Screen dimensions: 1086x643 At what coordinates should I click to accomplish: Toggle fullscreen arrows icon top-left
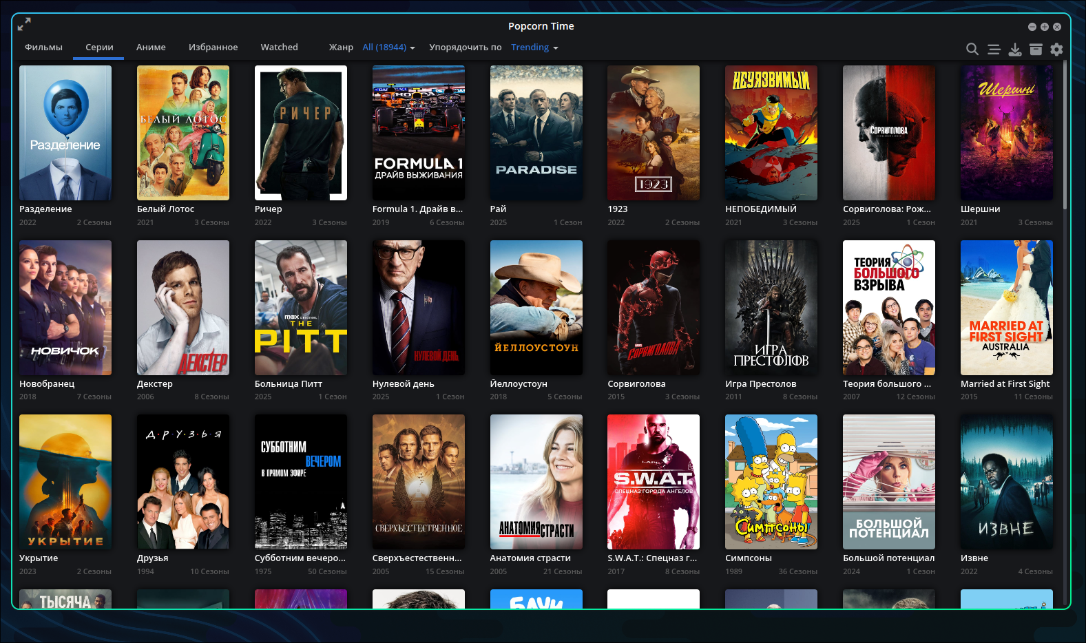(24, 24)
